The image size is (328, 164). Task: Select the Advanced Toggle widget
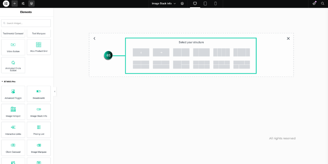click(13, 94)
